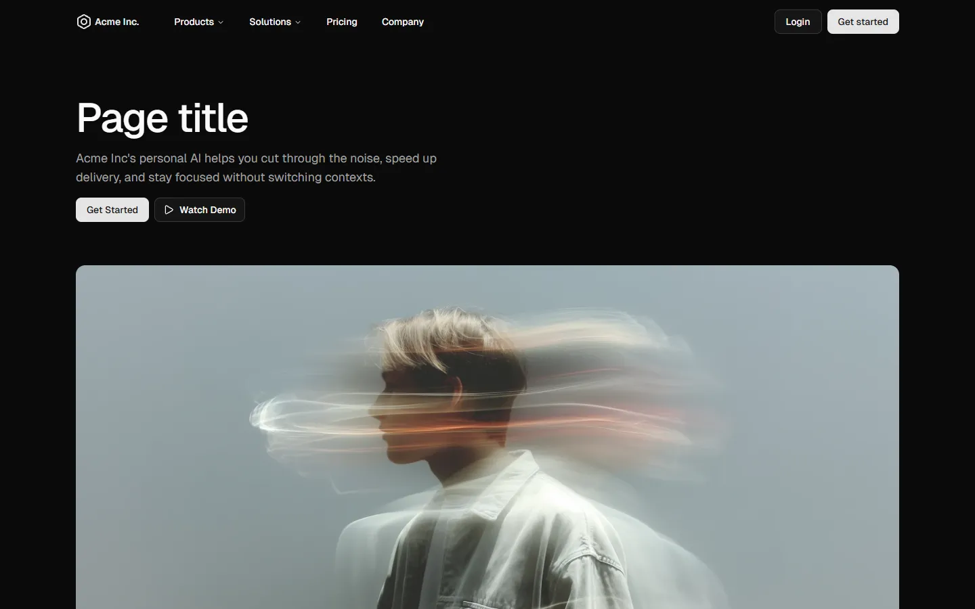Click the word 'delivery' in the description

(x=97, y=177)
